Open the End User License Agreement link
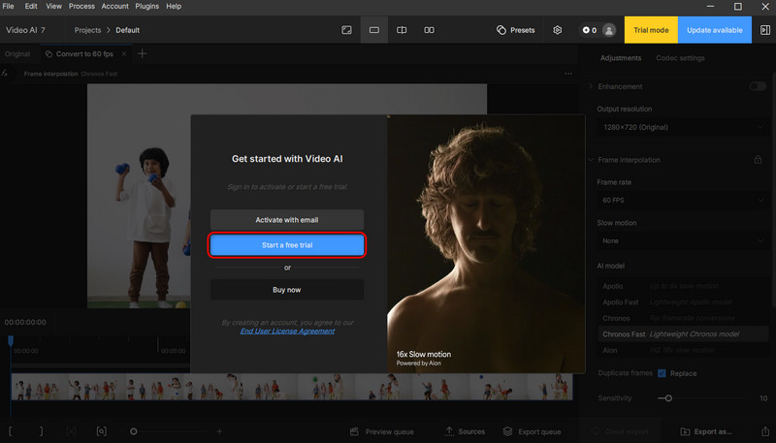 pos(287,332)
